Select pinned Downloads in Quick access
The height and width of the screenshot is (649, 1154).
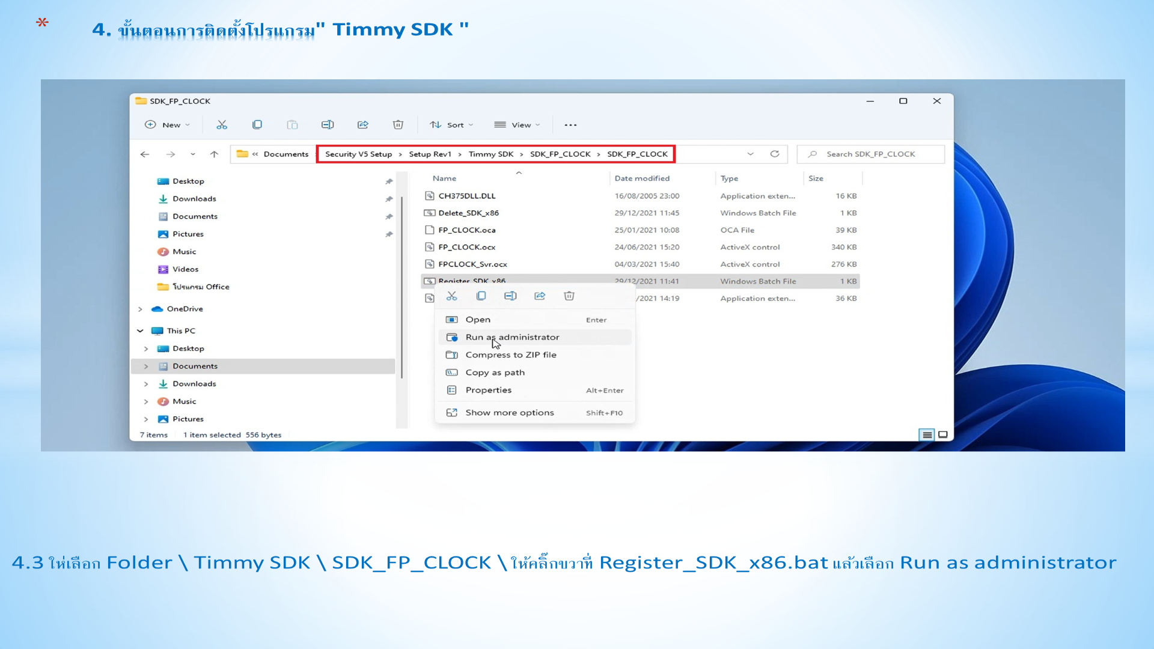pyautogui.click(x=194, y=199)
